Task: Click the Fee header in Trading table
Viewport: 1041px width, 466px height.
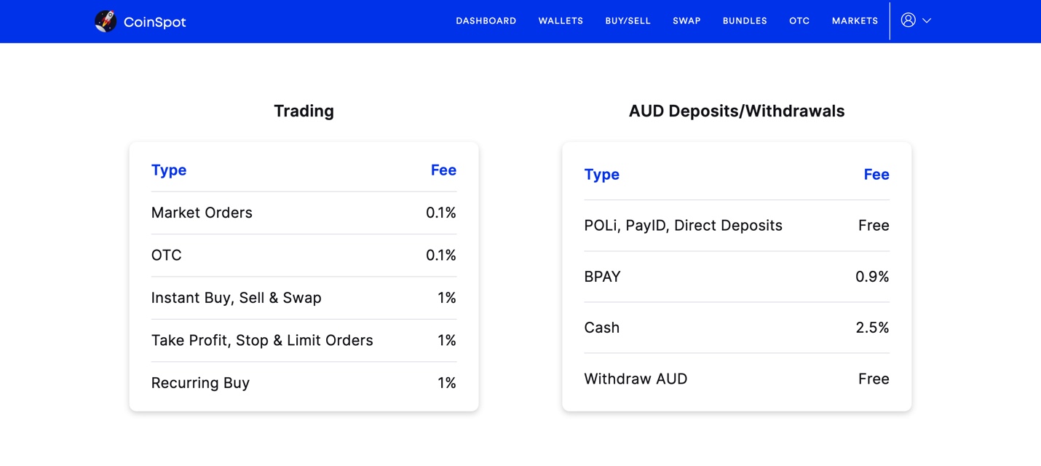Action: (x=443, y=170)
